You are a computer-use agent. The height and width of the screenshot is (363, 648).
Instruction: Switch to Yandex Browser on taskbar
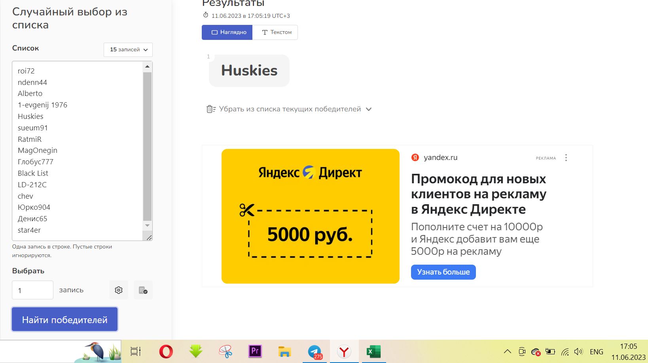(x=344, y=351)
